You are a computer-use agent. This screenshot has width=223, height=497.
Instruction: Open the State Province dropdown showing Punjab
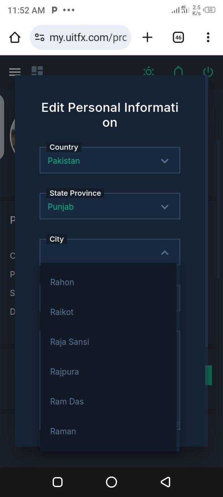tap(110, 207)
